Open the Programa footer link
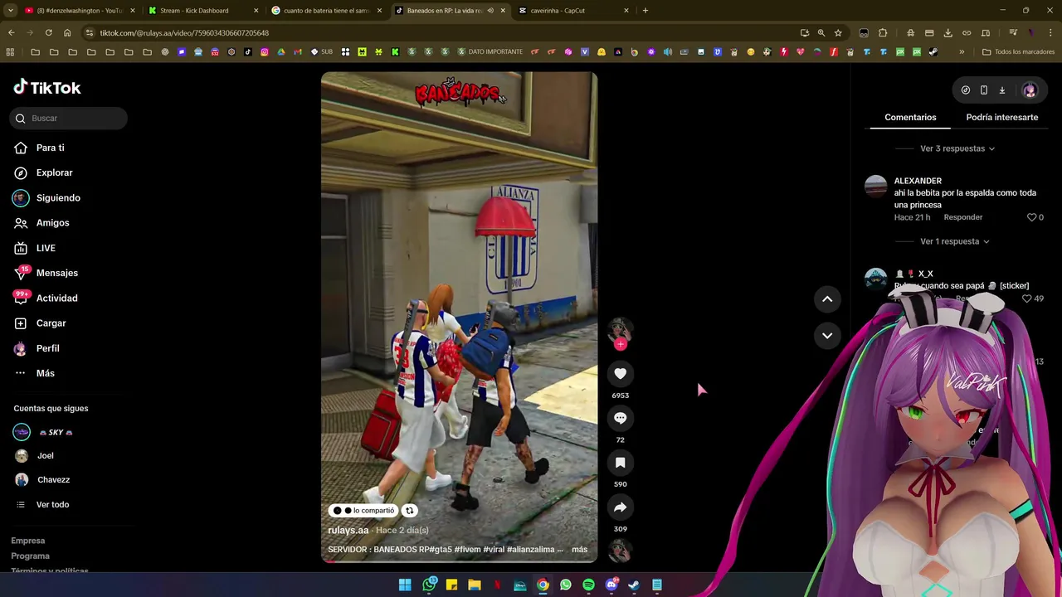 point(30,556)
